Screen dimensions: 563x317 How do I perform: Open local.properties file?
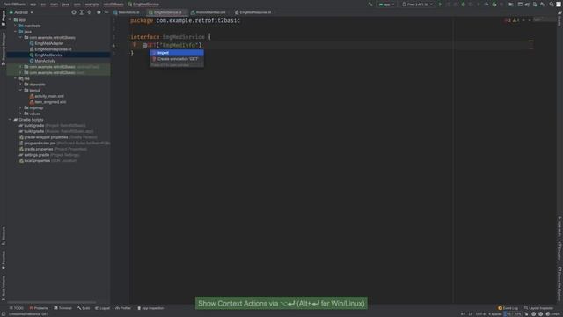(48, 160)
